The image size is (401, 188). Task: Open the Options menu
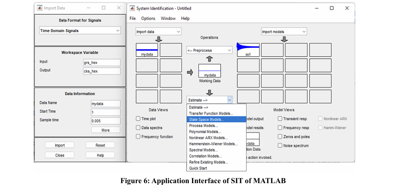(148, 18)
